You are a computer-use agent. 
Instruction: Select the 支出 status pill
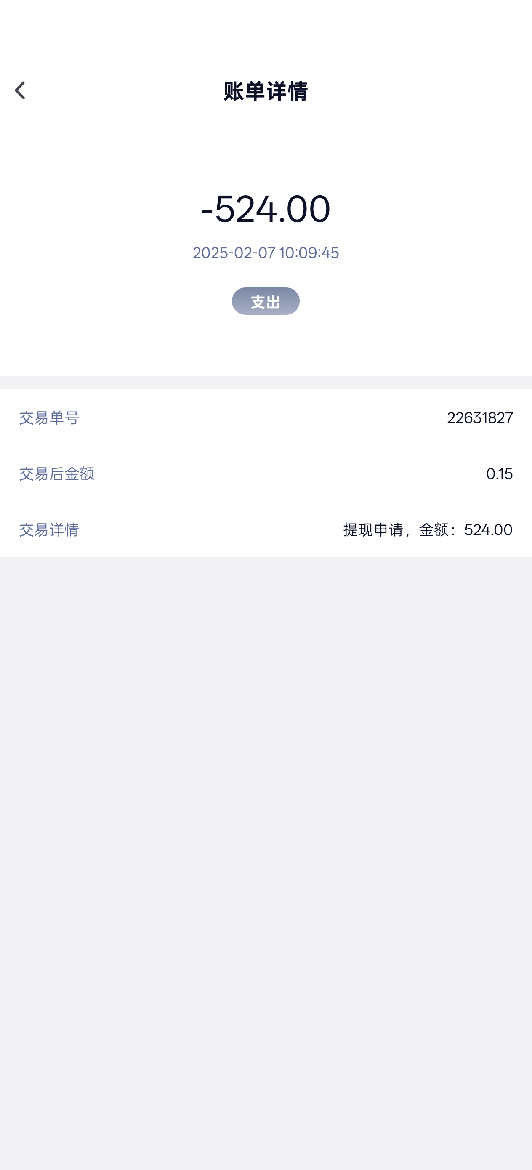point(266,301)
